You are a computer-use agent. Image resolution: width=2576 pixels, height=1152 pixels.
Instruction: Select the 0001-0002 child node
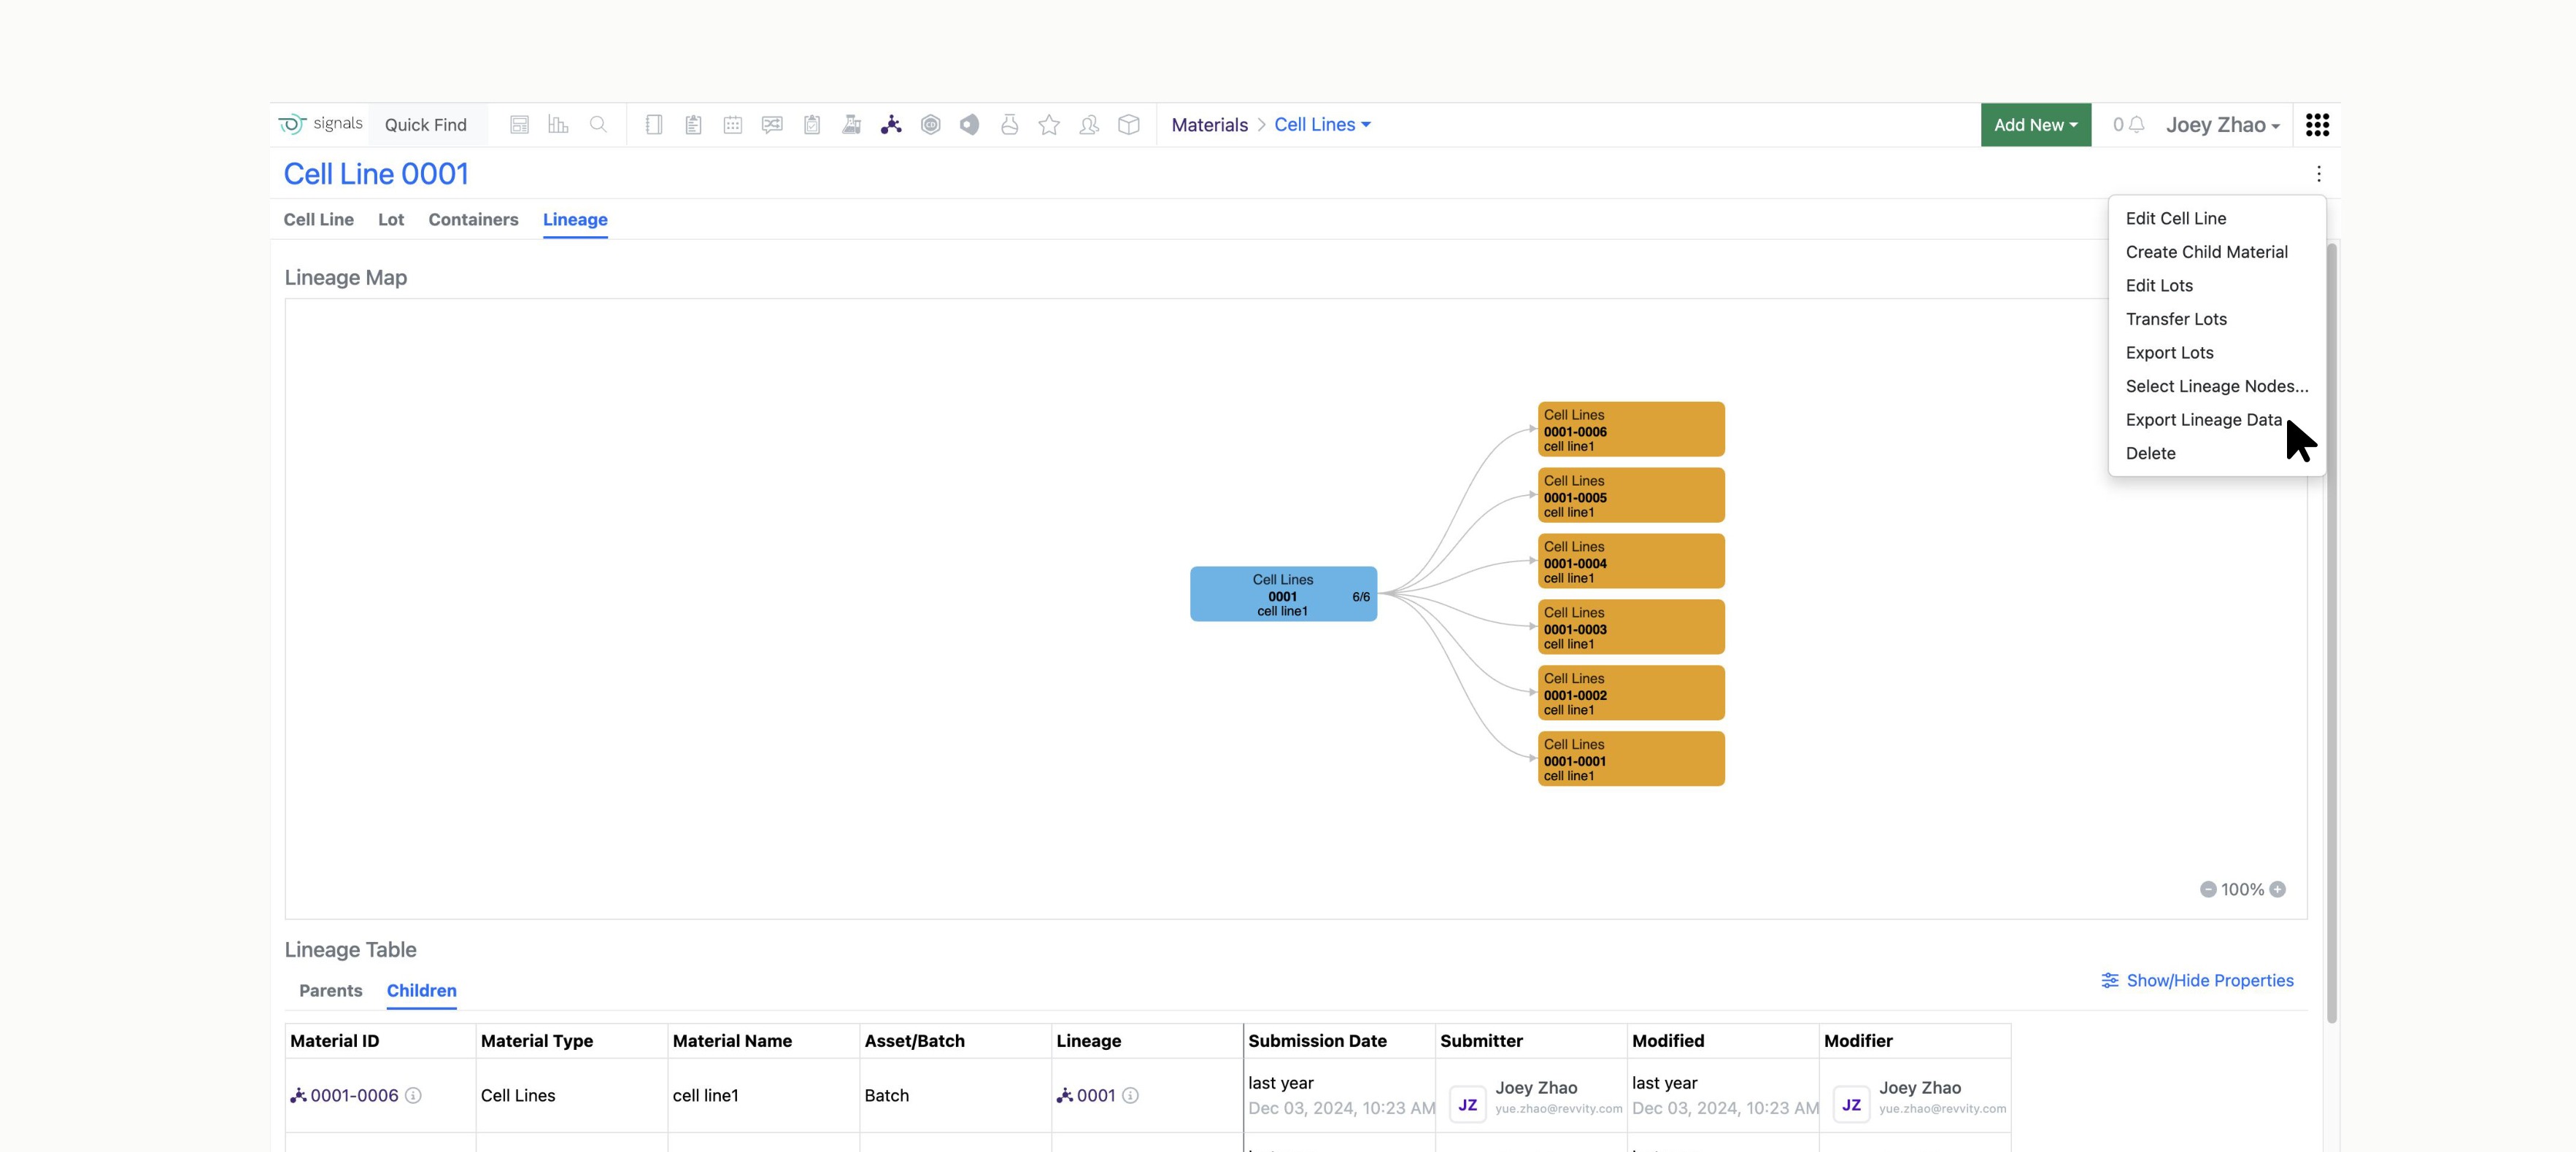pyautogui.click(x=1631, y=693)
